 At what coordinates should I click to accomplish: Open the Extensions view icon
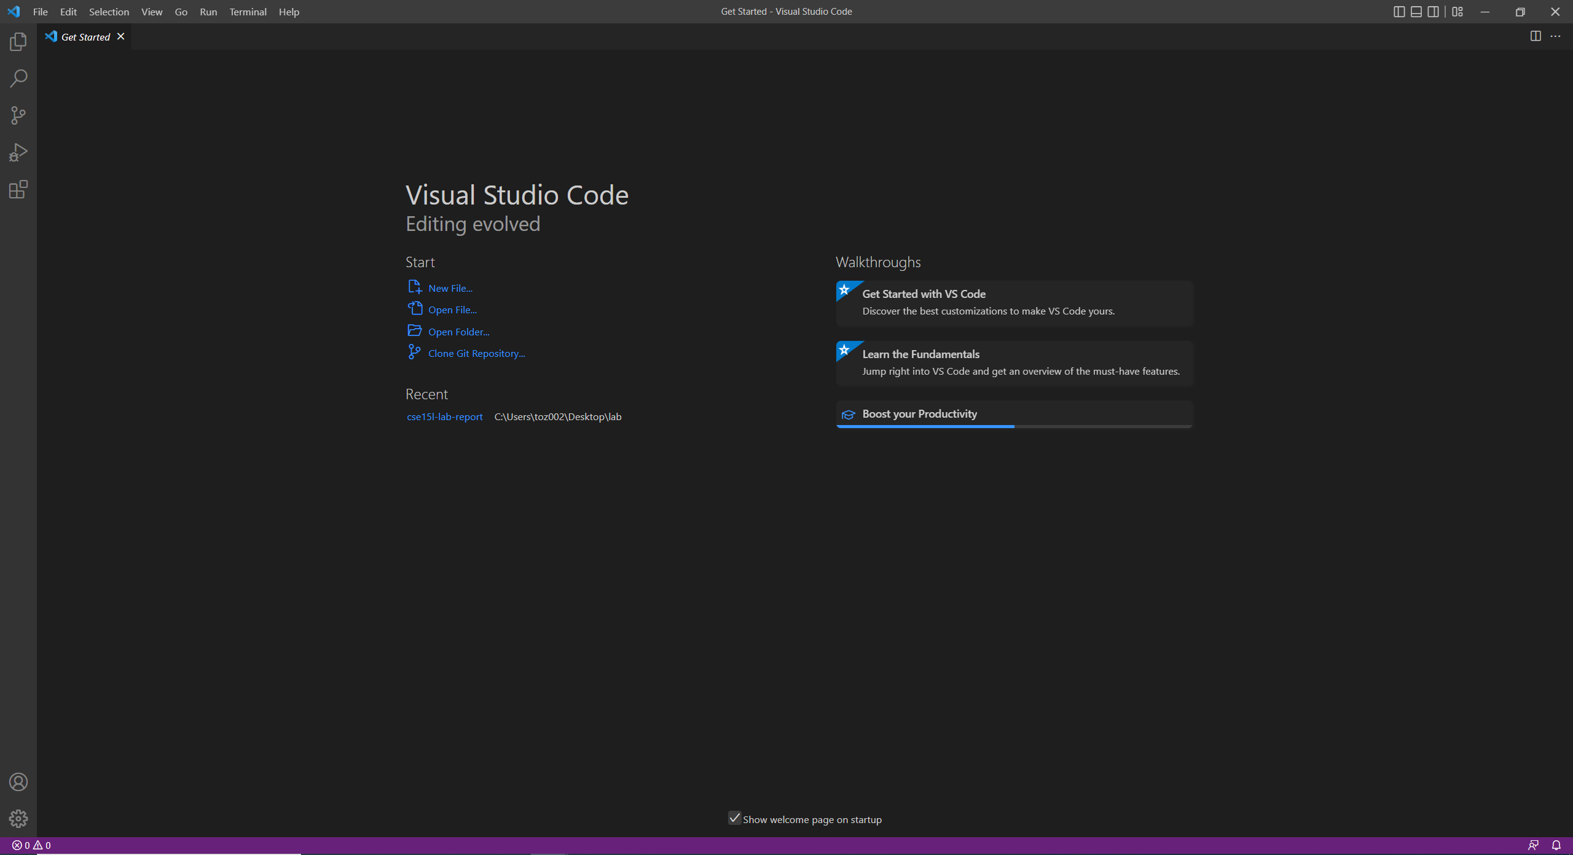click(x=18, y=189)
